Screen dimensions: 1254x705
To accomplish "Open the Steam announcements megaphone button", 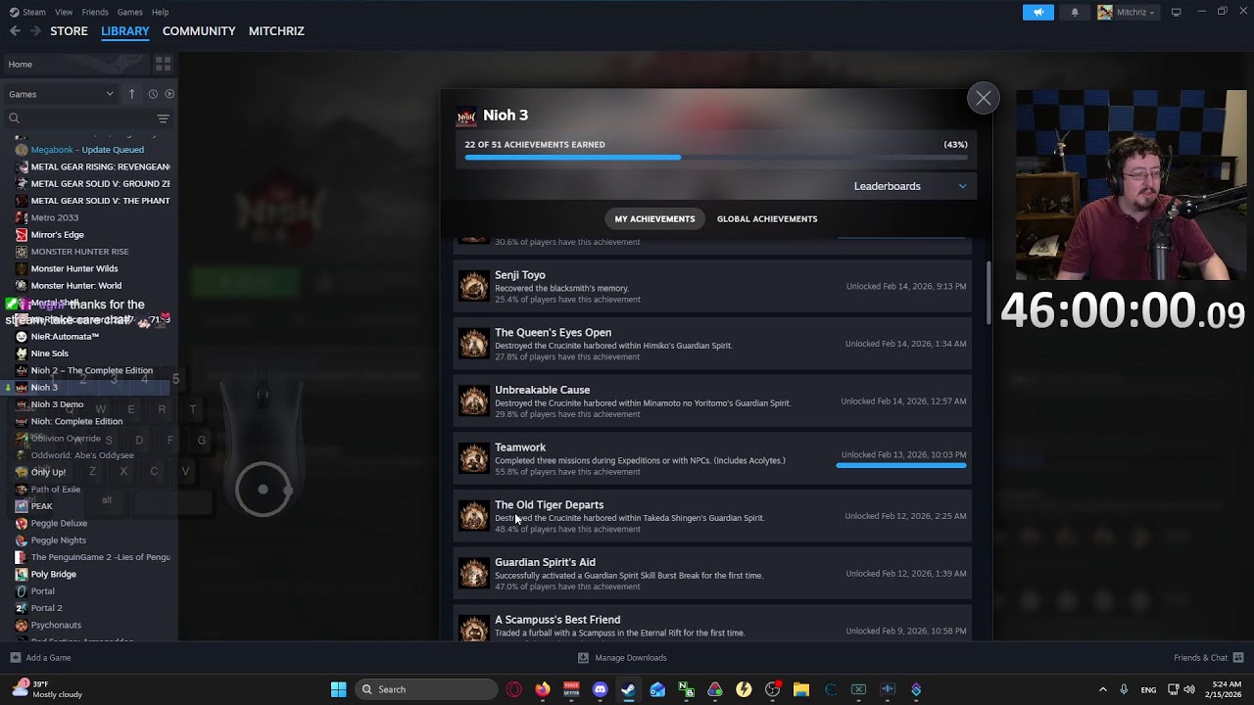I will 1038,12.
